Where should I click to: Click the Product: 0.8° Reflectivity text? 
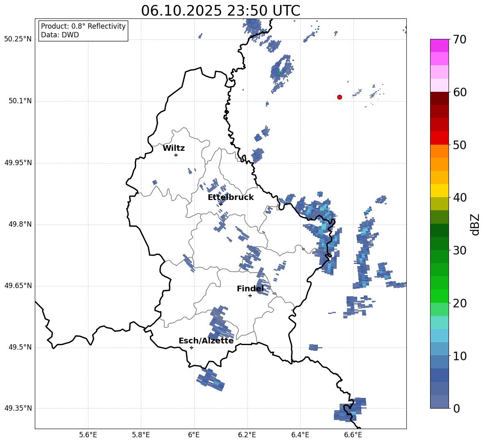[83, 26]
